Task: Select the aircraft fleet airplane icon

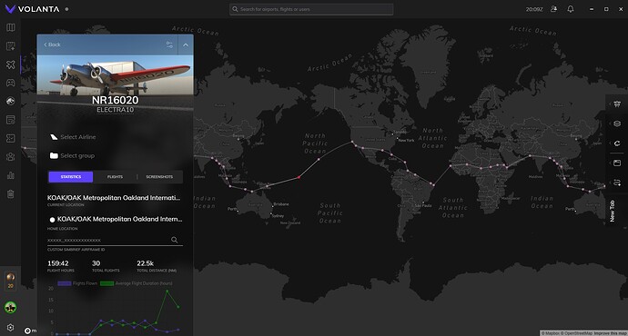Action: click(x=11, y=64)
